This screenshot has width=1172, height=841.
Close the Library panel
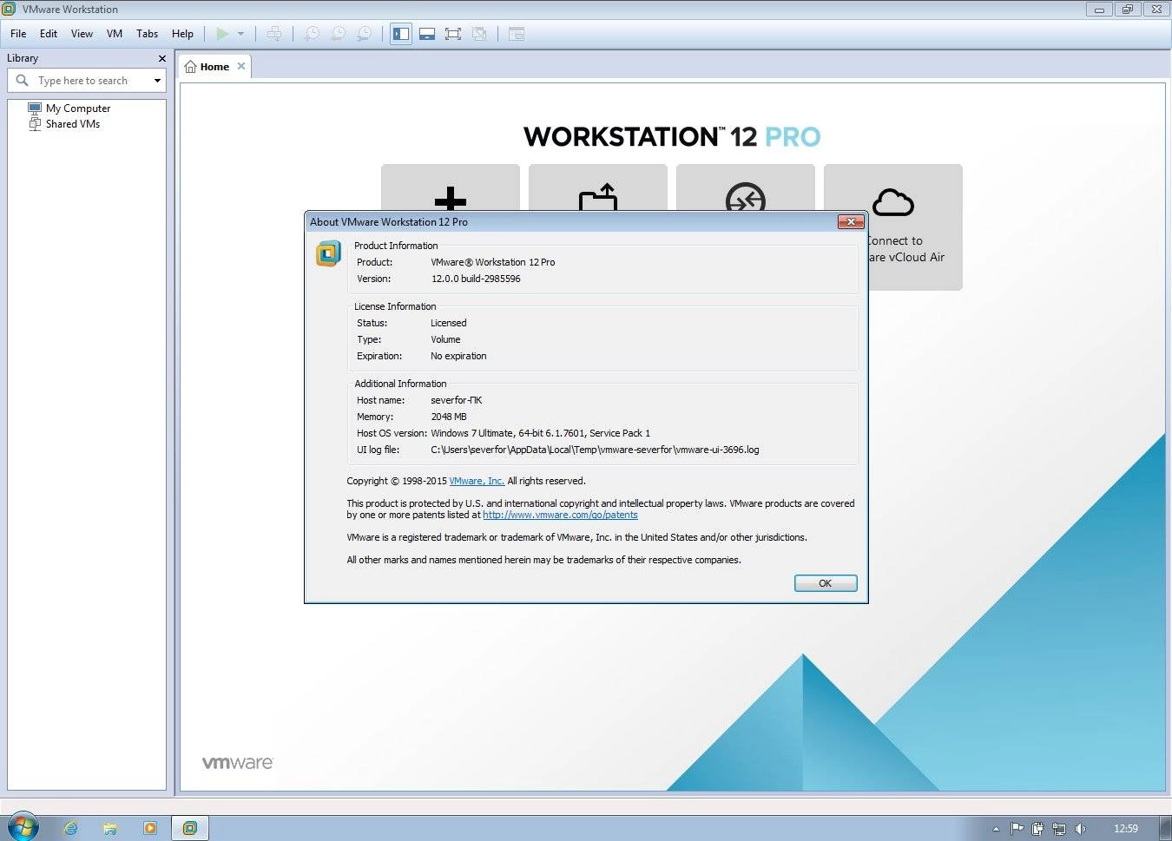(x=161, y=58)
